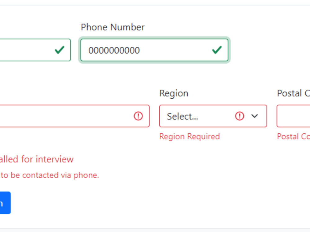
Task: Click the Postal Code error text
Action: tap(293, 136)
